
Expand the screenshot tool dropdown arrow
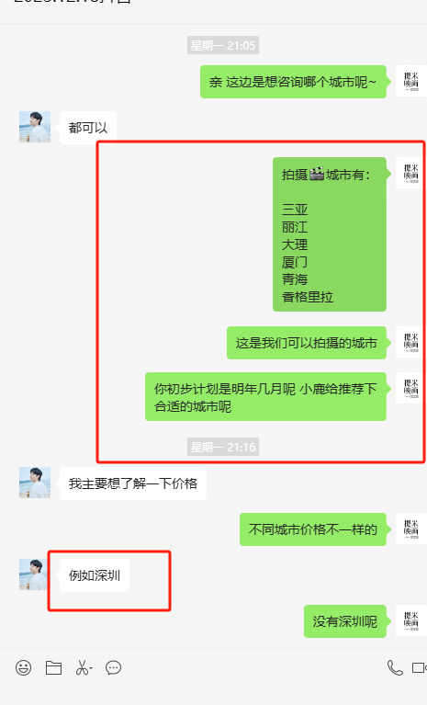[91, 668]
